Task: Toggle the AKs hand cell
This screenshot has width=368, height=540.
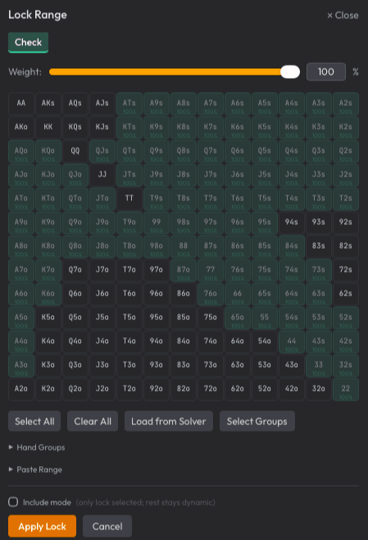Action: (x=48, y=103)
